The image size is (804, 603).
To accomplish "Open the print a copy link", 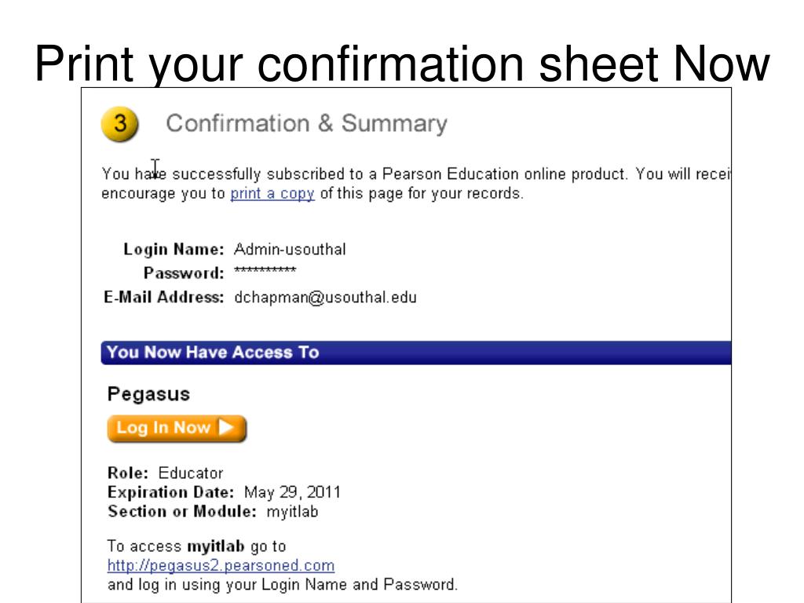I will click(x=272, y=194).
